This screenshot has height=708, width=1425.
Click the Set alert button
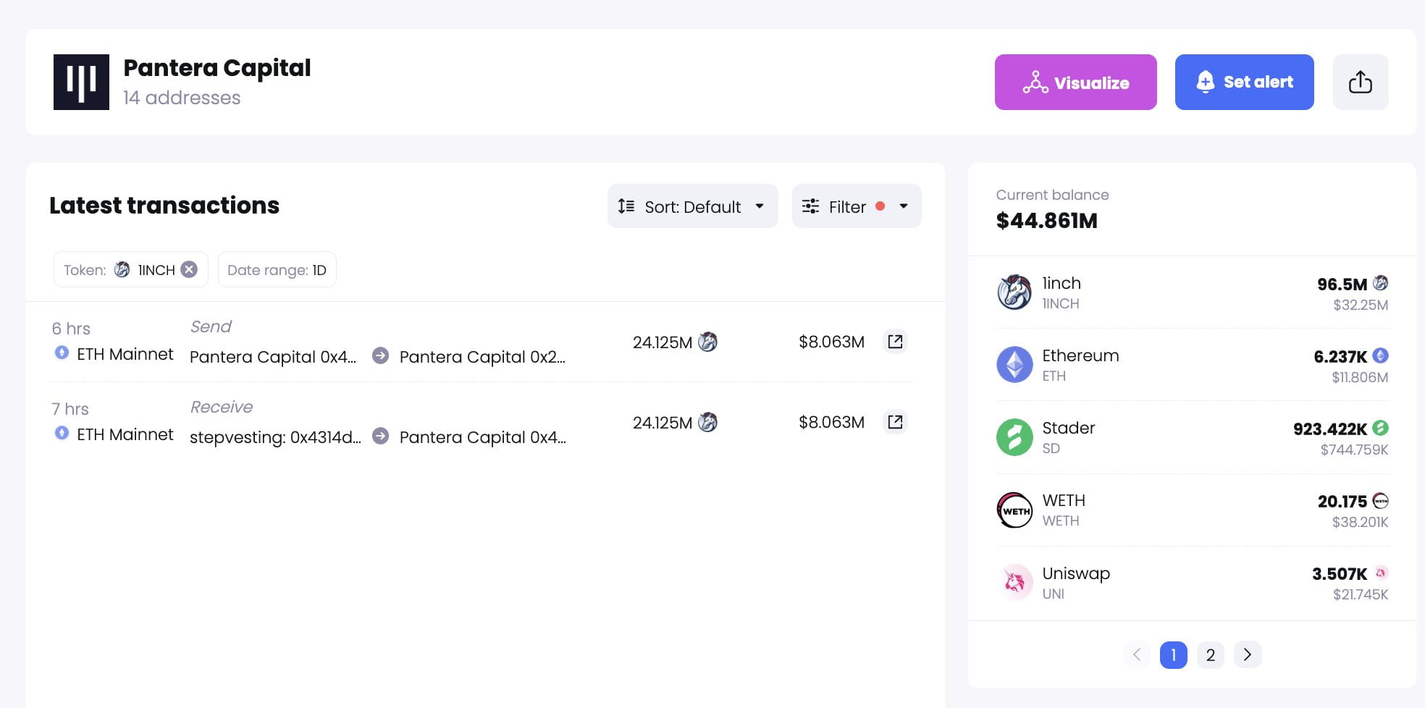(1244, 82)
